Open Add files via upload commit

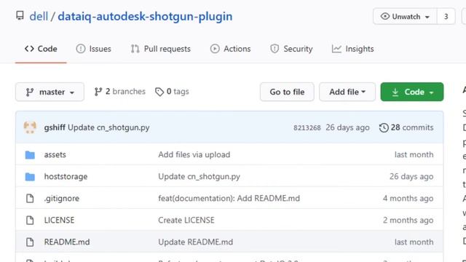194,154
